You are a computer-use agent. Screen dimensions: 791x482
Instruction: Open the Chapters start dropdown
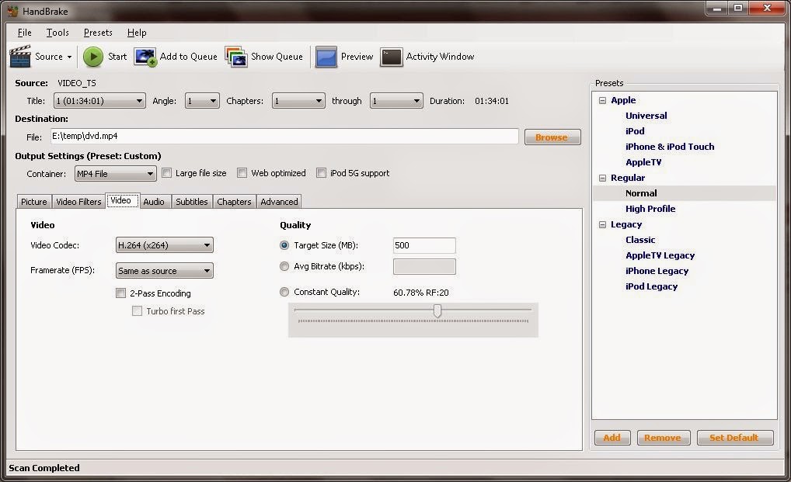pos(298,101)
